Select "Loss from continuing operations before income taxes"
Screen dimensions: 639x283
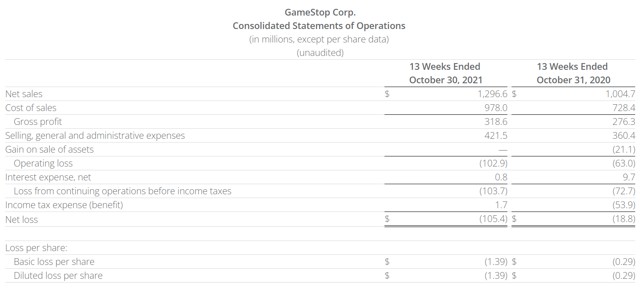coord(122,191)
